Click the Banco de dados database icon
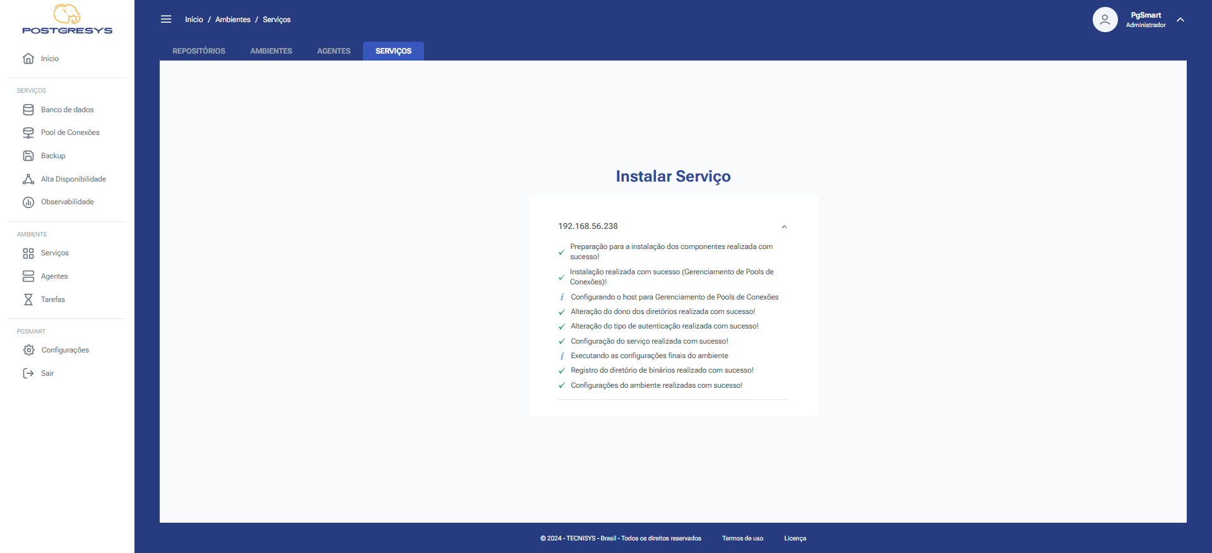The width and height of the screenshot is (1212, 553). (28, 110)
